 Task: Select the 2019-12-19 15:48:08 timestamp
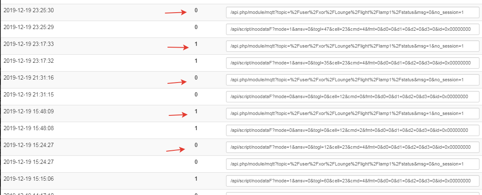[x=29, y=128]
